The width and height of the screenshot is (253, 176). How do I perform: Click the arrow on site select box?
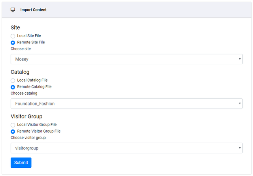(x=240, y=59)
